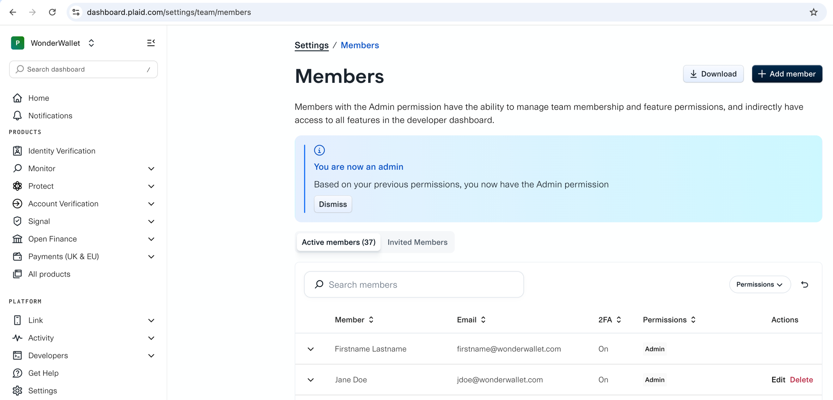Click the Settings gear icon

click(x=17, y=390)
